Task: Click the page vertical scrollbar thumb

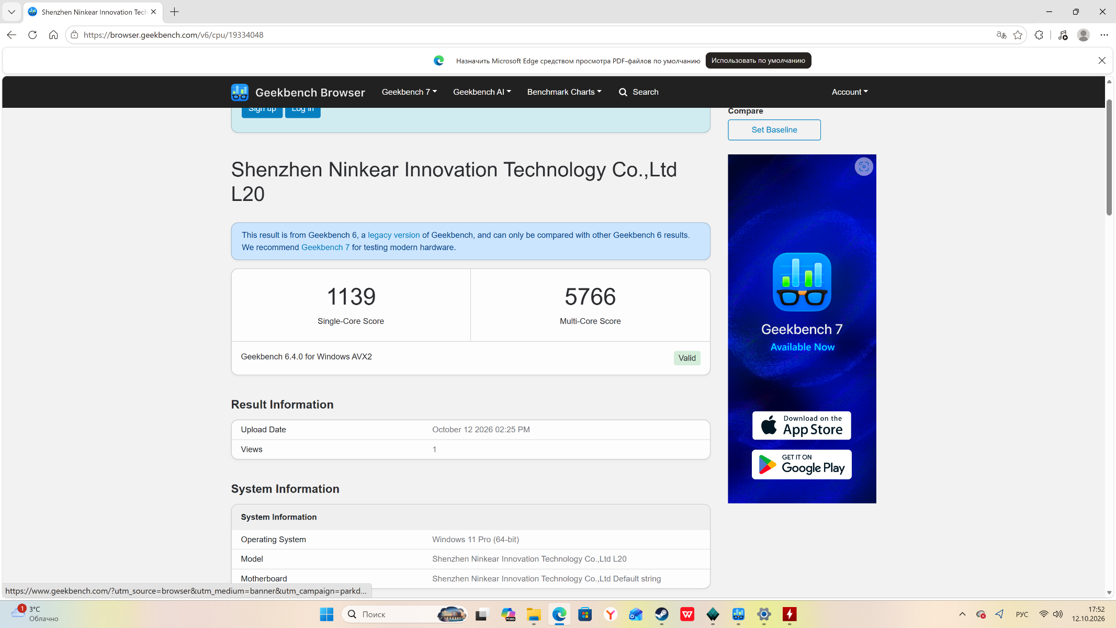Action: click(1109, 157)
